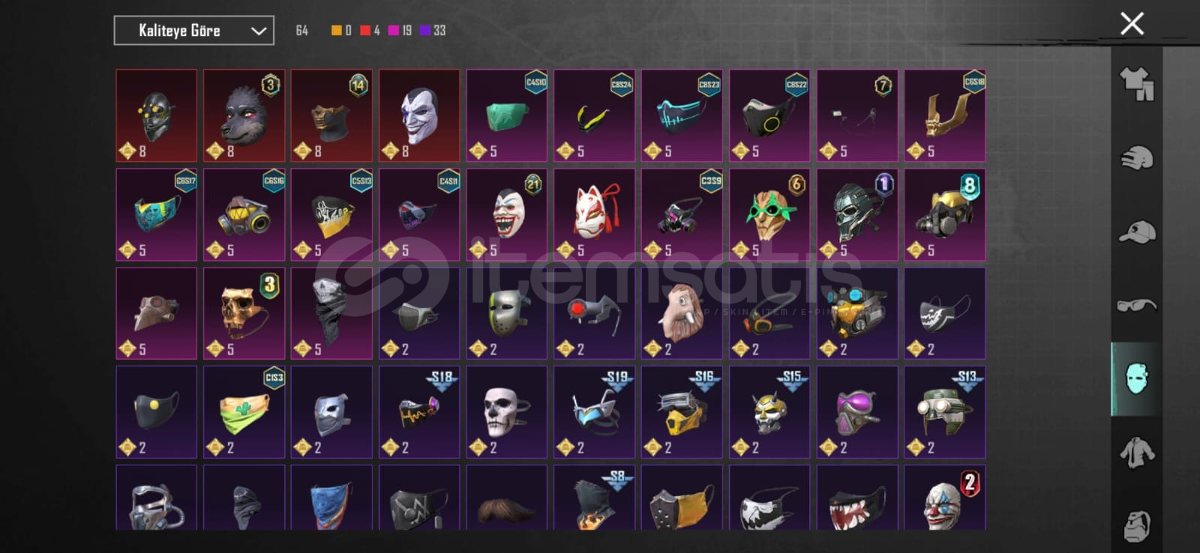Select the white joker face mask
Viewport: 1200px width, 553px height.
[x=419, y=115]
